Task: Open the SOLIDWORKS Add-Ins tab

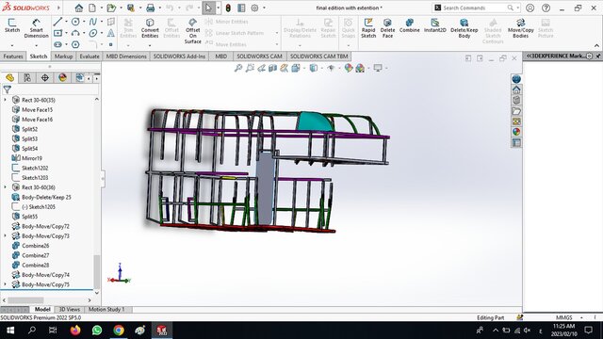Action: tap(179, 56)
